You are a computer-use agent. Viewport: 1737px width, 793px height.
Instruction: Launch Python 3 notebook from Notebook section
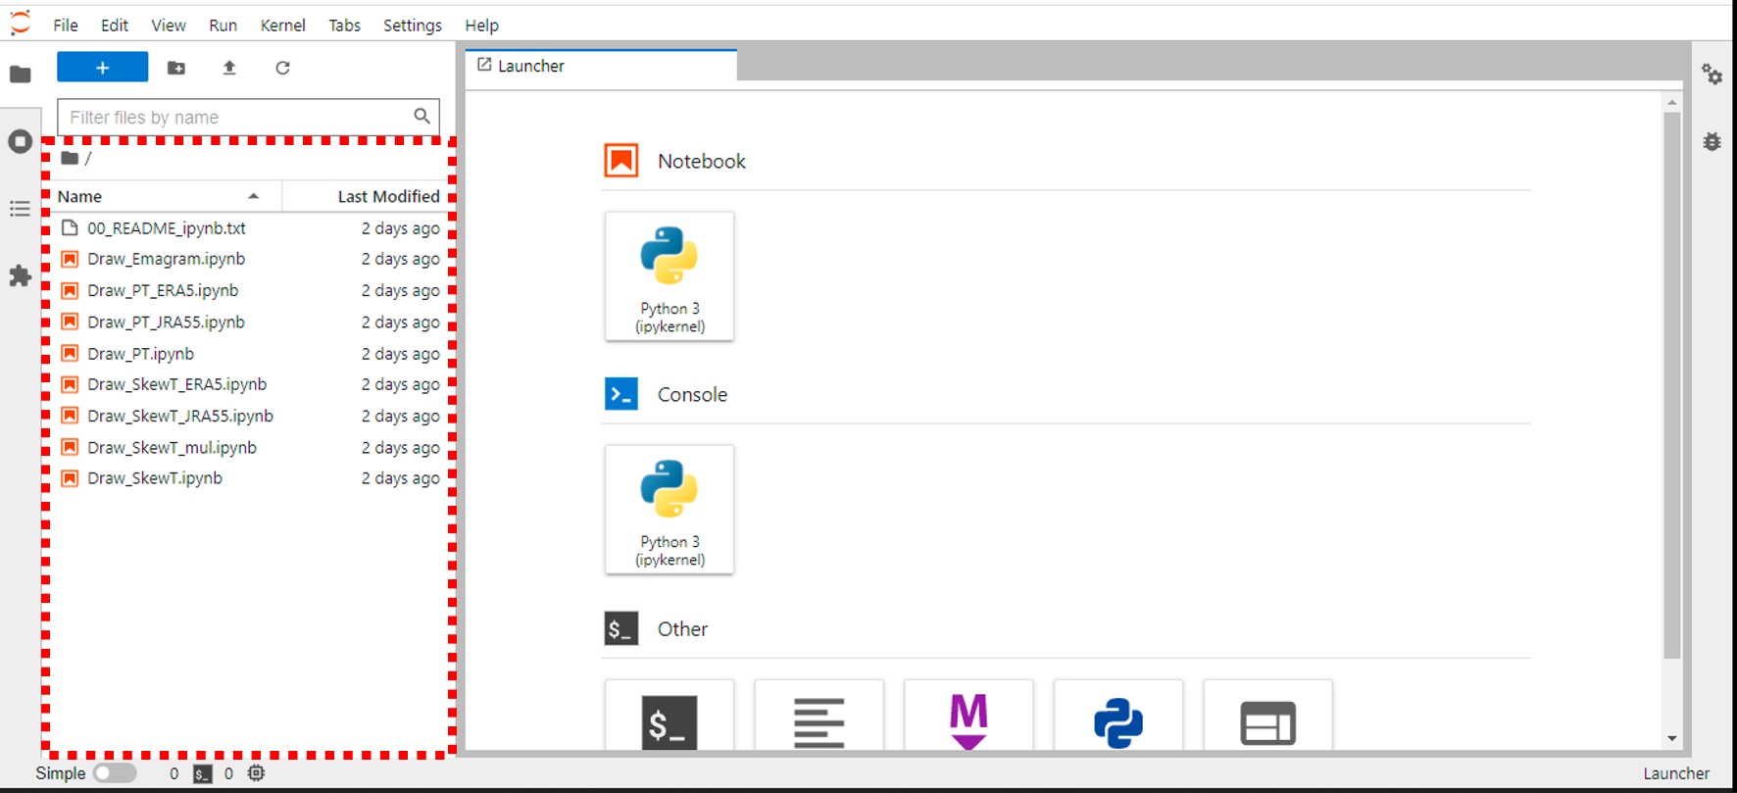click(x=670, y=276)
